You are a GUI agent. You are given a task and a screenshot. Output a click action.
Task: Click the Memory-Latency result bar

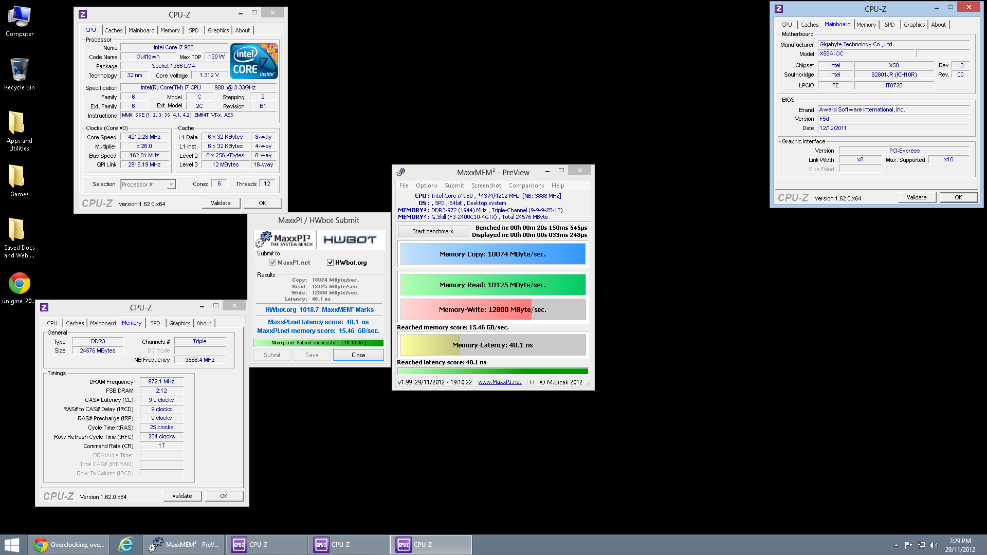click(492, 345)
